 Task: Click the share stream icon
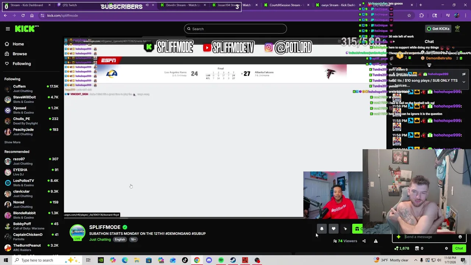(x=364, y=241)
